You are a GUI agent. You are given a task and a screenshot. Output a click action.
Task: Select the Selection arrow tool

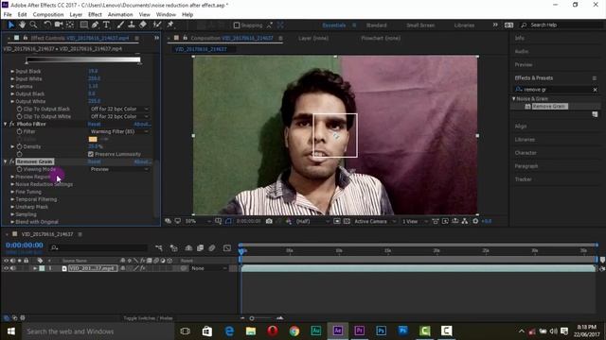click(x=10, y=25)
